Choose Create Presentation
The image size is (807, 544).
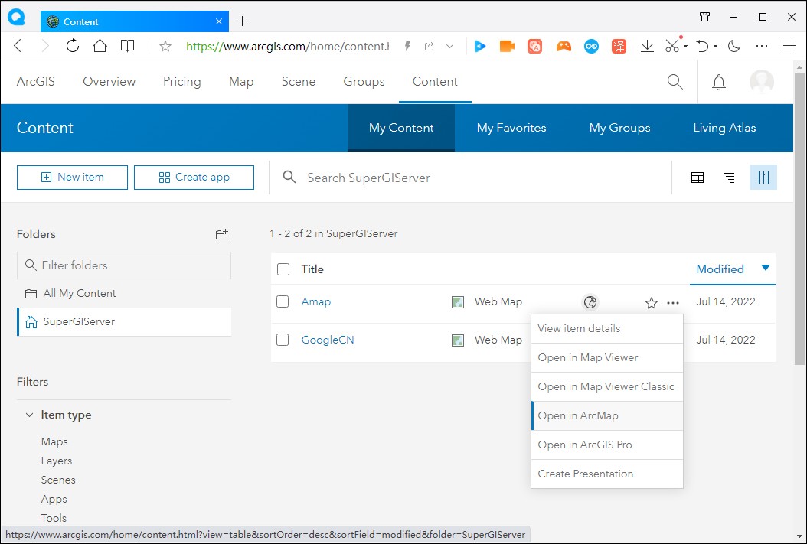pyautogui.click(x=607, y=474)
